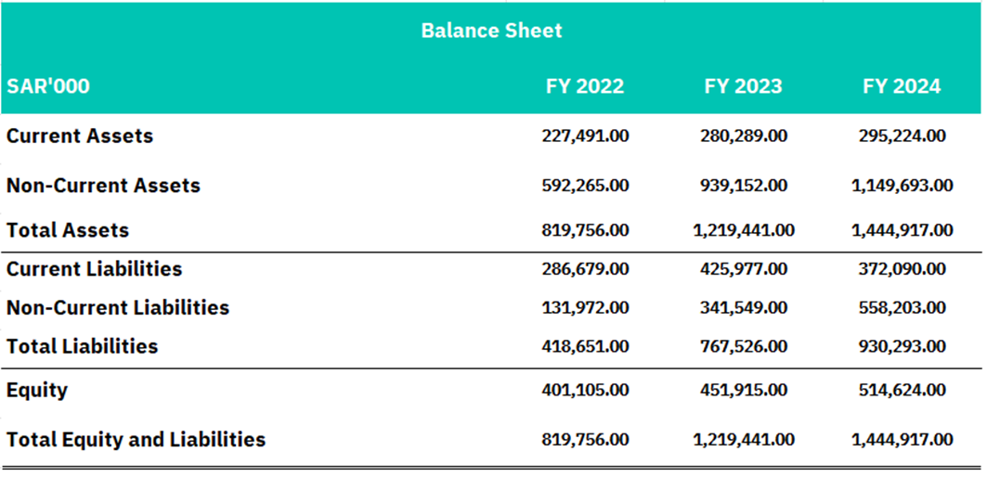Image resolution: width=987 pixels, height=478 pixels.
Task: Click the Non-Current Assets row label
Action: tap(103, 186)
